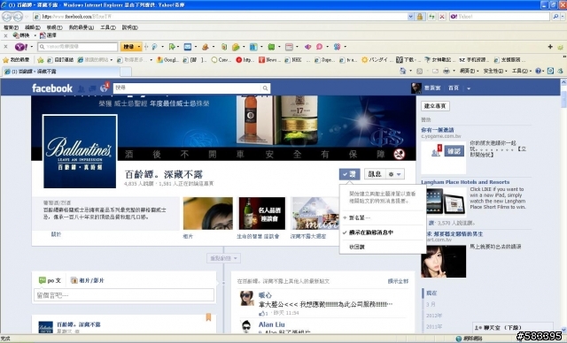Click the padlock security icon in address bar
This screenshot has height=343, width=567.
[x=419, y=17]
